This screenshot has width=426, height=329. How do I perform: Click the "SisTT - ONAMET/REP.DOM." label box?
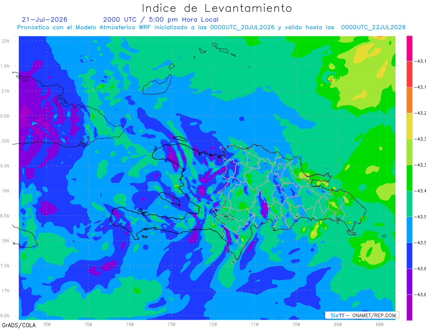(362, 315)
